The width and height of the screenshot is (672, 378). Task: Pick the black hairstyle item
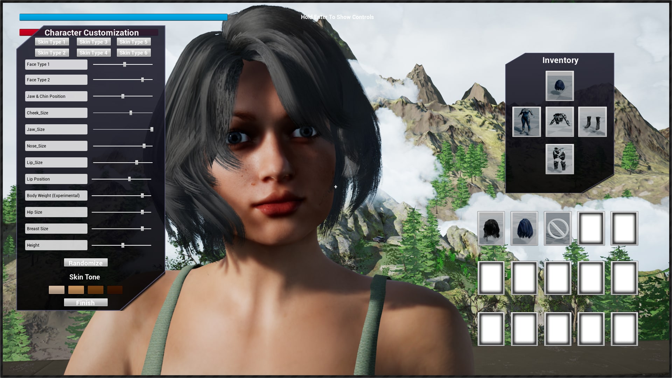pyautogui.click(x=491, y=228)
